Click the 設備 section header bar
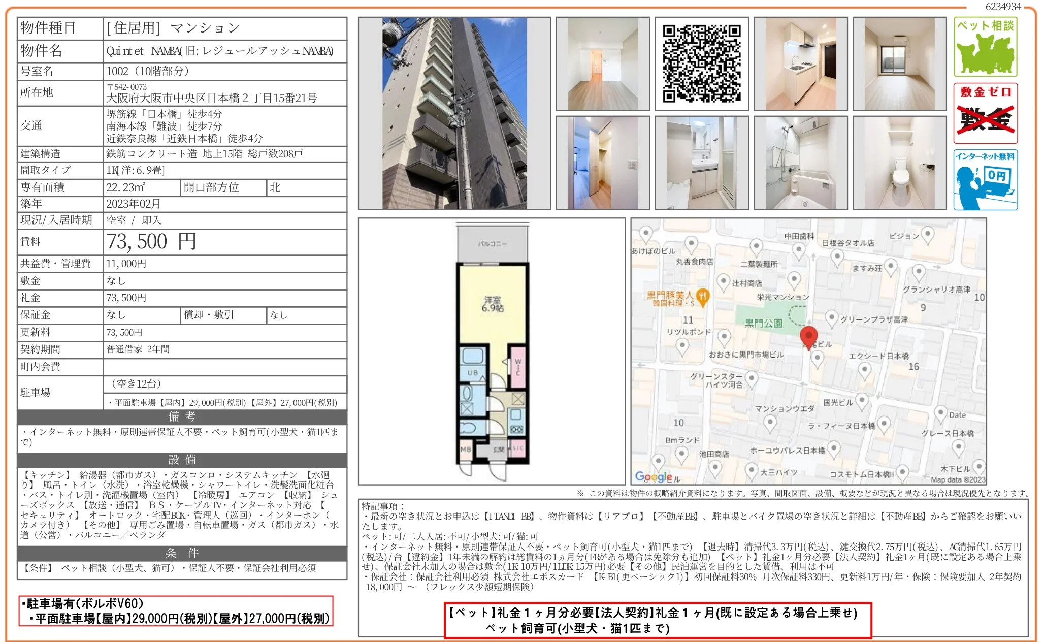 pyautogui.click(x=182, y=460)
